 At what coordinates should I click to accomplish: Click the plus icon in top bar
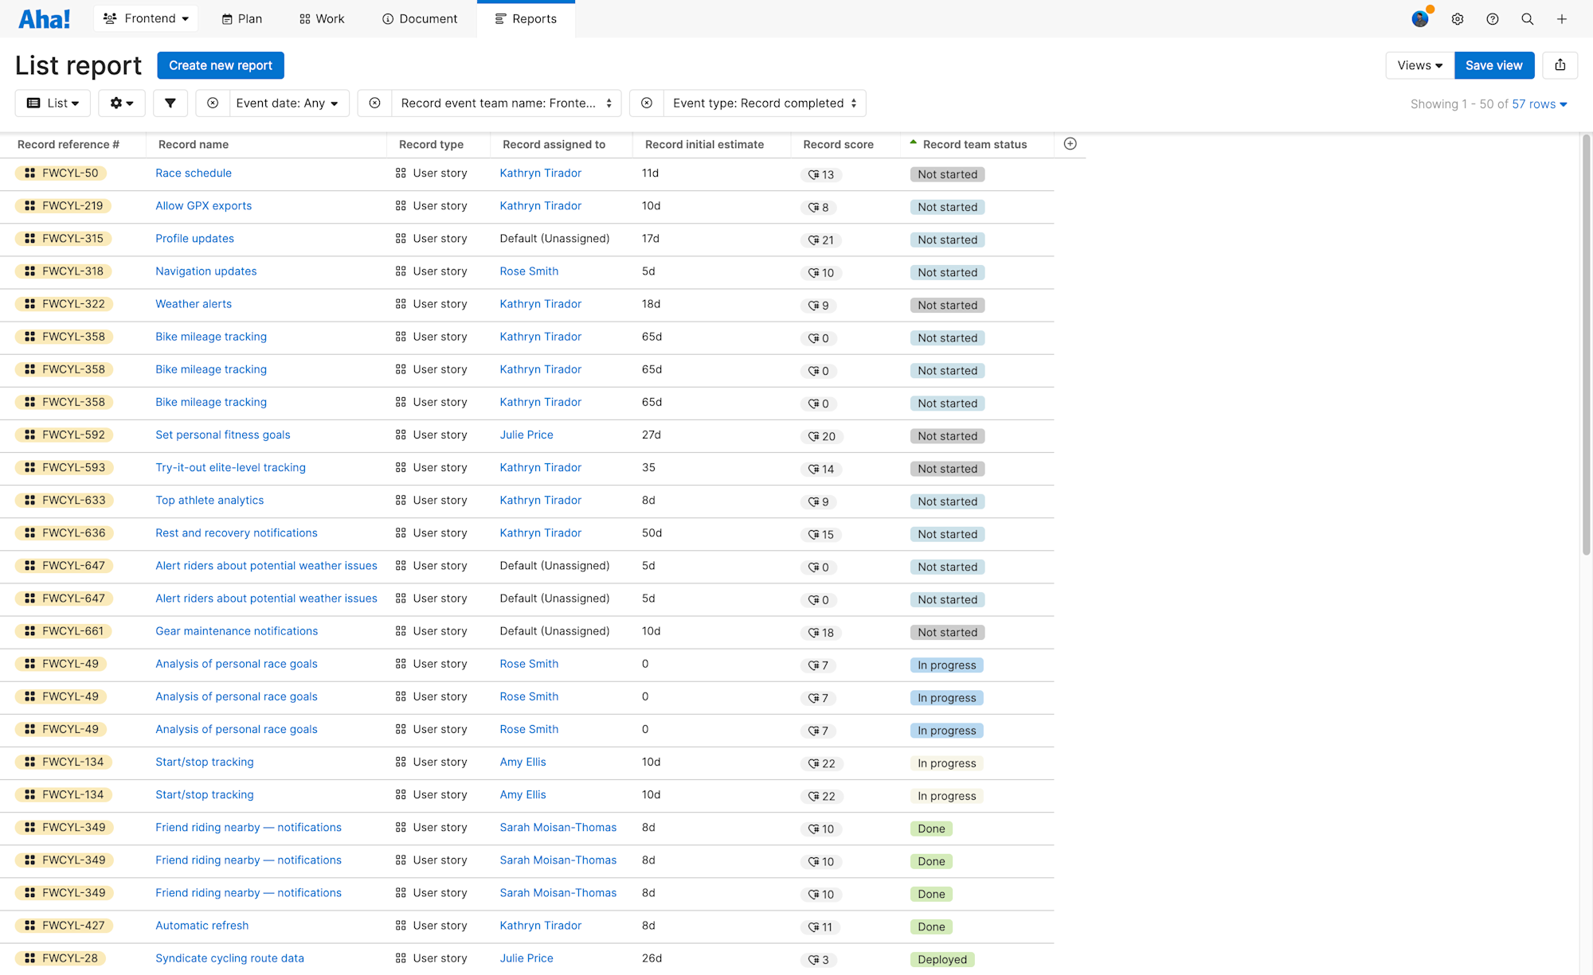click(1561, 19)
